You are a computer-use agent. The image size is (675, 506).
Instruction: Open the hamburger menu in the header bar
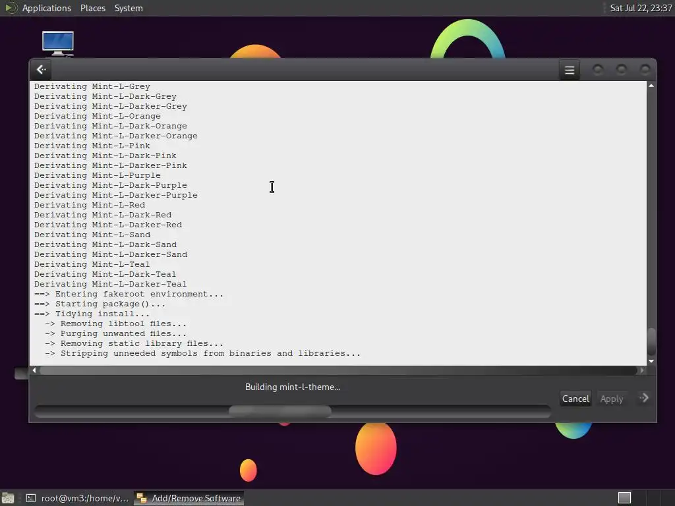click(569, 70)
